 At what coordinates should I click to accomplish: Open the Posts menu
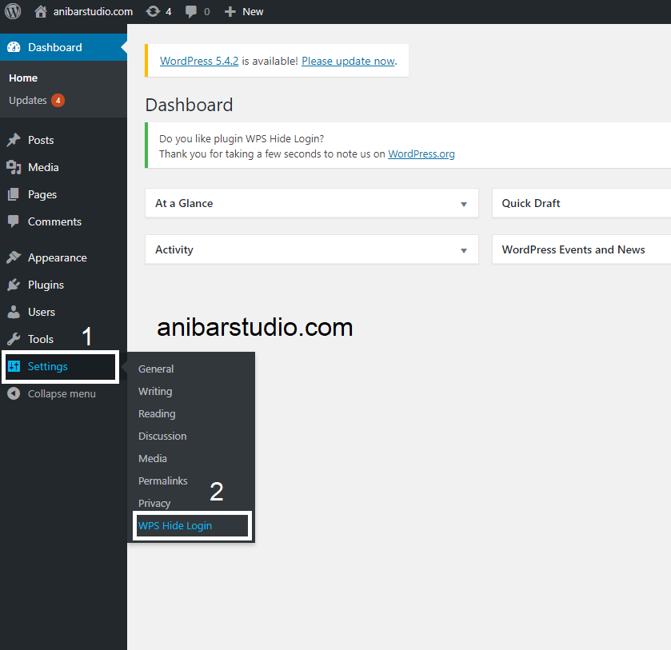[x=41, y=140]
